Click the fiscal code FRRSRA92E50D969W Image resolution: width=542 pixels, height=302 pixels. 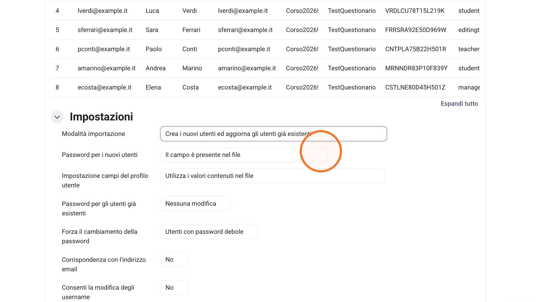point(415,30)
